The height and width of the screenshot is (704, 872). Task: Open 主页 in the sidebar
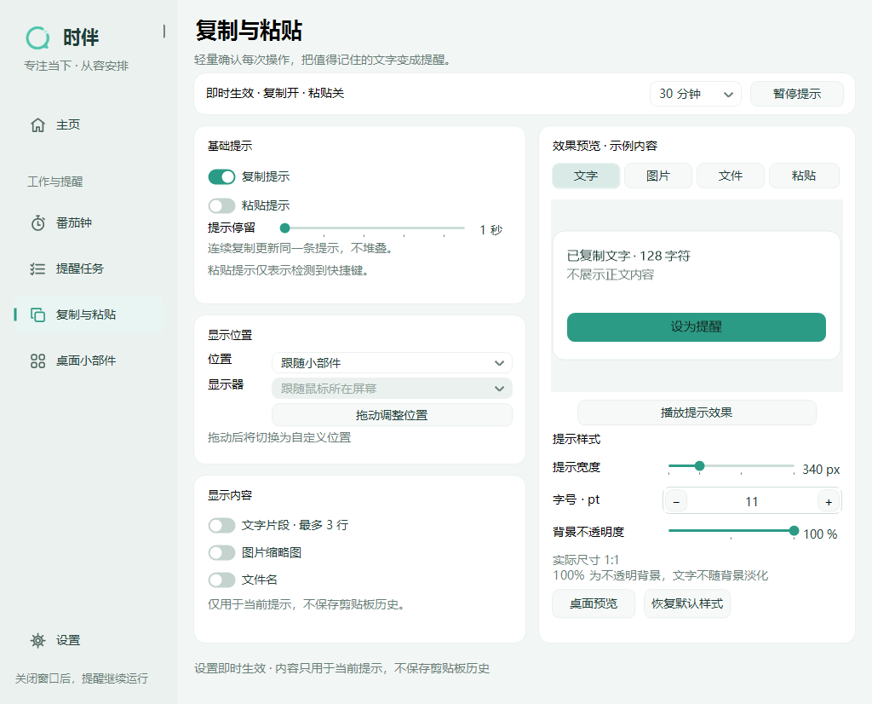coord(89,125)
